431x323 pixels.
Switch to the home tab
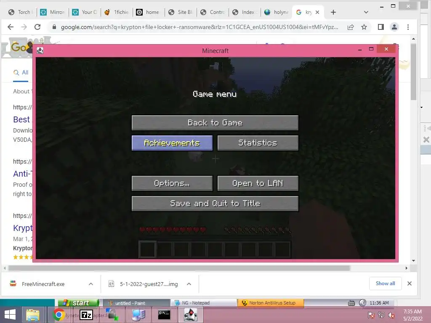coord(149,12)
